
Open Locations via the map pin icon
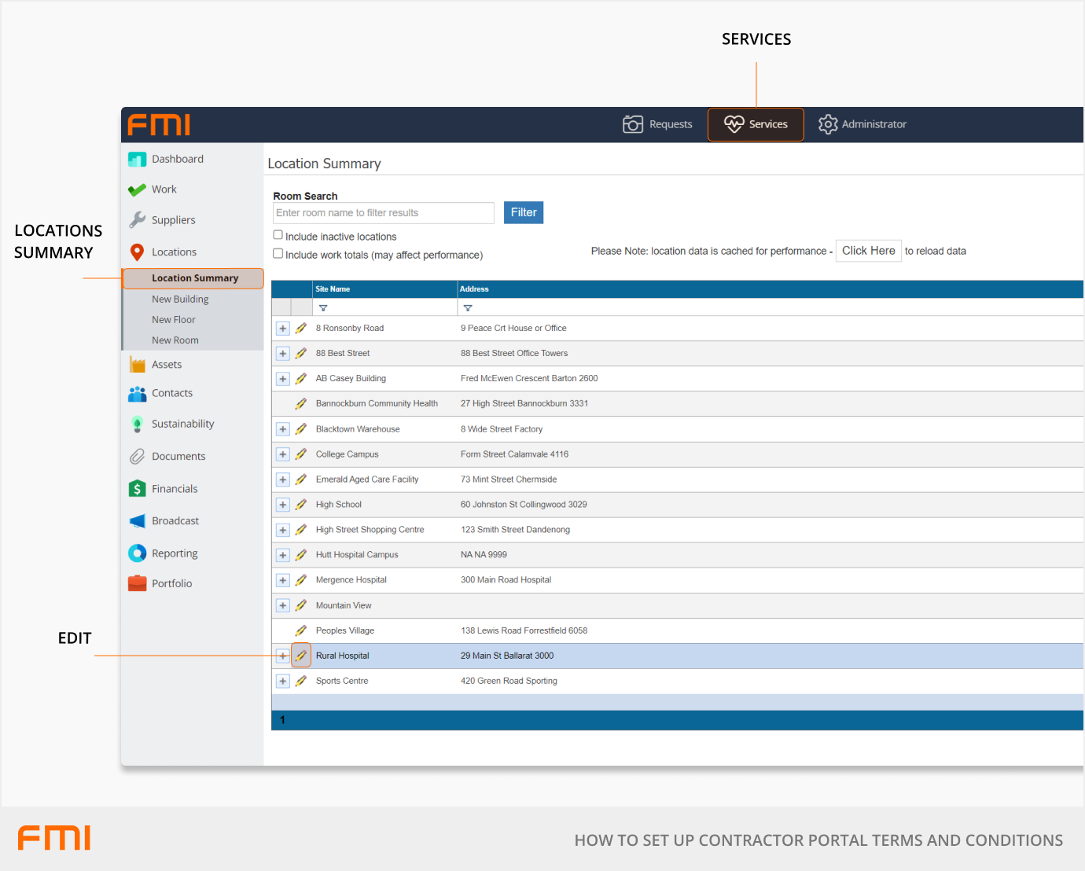tap(138, 252)
